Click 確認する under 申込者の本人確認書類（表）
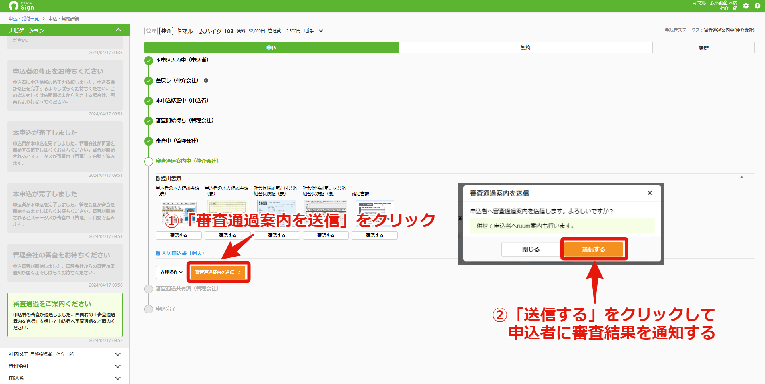Image resolution: width=765 pixels, height=384 pixels. pos(179,235)
